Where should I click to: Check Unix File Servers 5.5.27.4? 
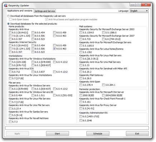tap(10, 109)
